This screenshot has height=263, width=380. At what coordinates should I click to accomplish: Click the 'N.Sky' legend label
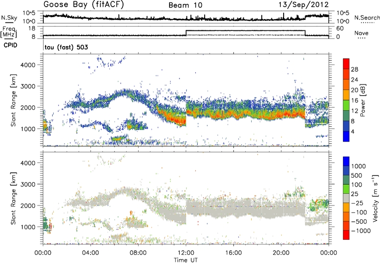(9, 18)
